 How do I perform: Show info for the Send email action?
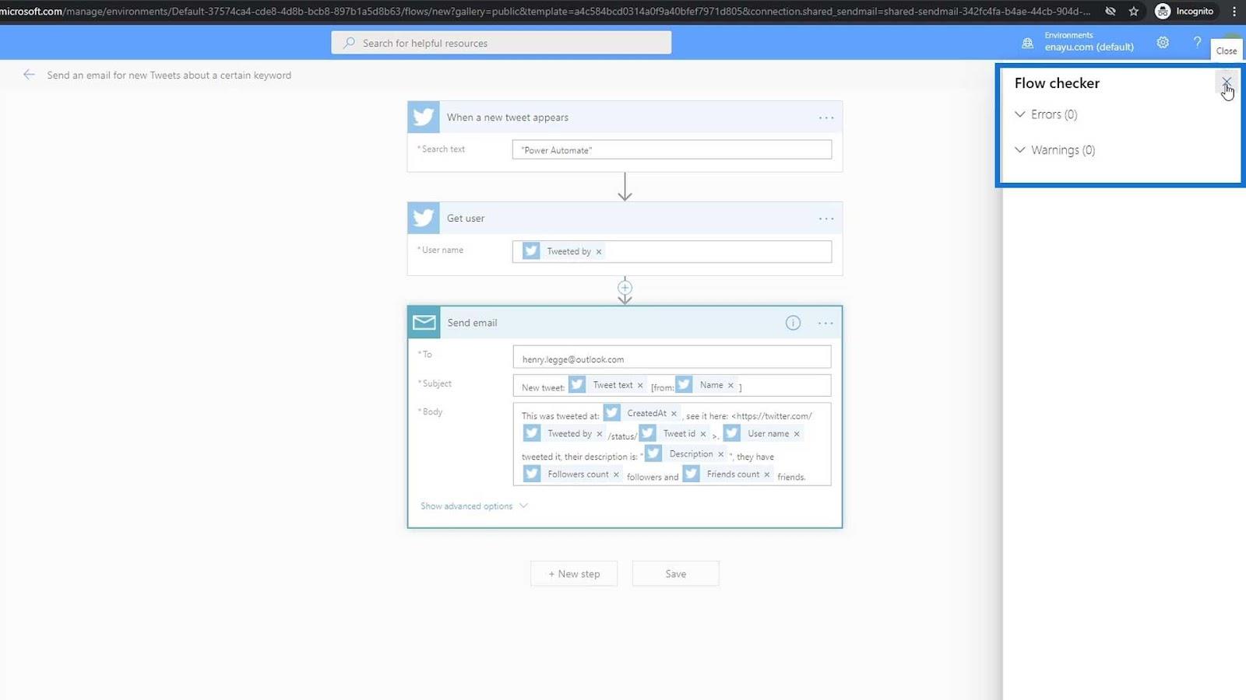pyautogui.click(x=793, y=323)
